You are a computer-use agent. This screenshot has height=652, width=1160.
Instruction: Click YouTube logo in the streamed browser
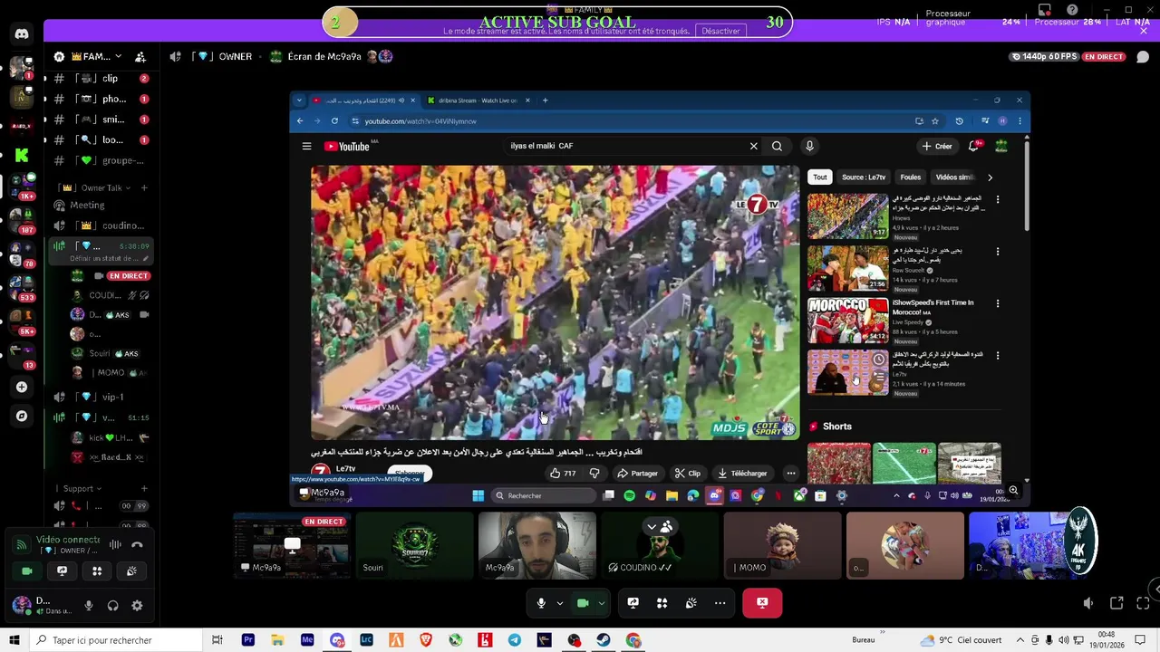[347, 147]
